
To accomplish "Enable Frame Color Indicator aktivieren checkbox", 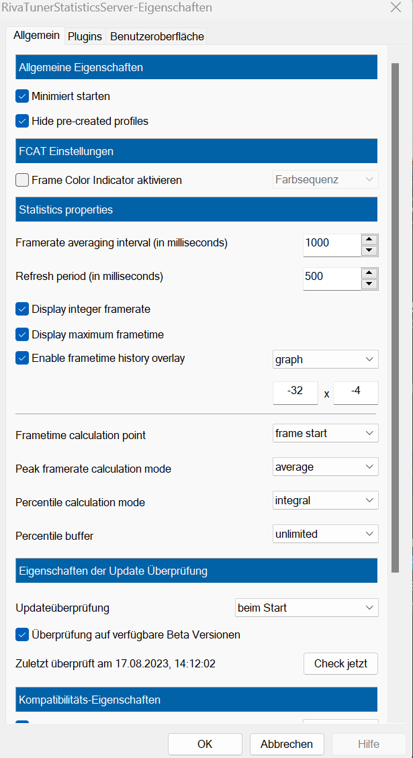I will (22, 181).
